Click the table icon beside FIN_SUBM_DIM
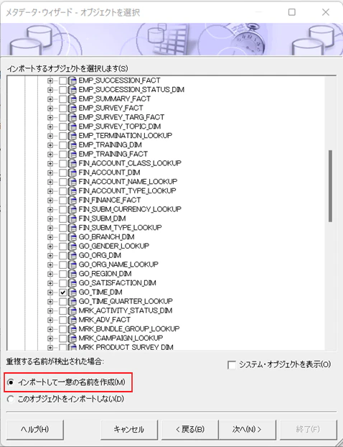The height and width of the screenshot is (447, 343). coord(72,218)
